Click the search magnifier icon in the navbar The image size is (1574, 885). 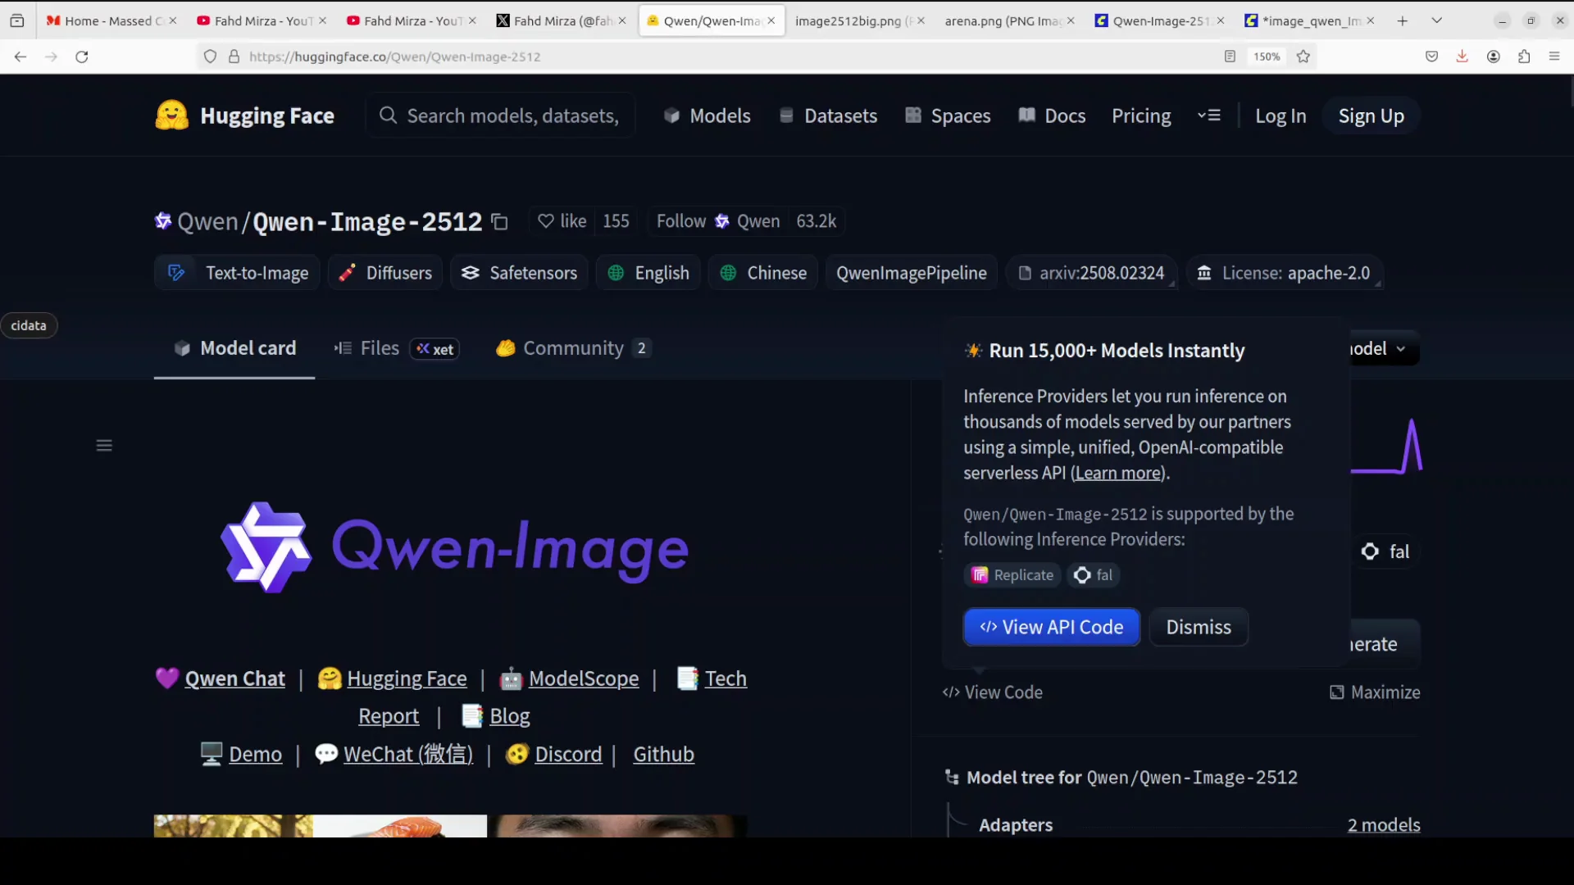click(x=386, y=115)
